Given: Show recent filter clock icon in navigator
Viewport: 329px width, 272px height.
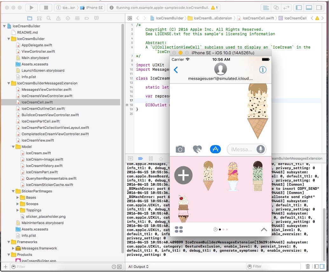Looking at the screenshot, I should 114,267.
